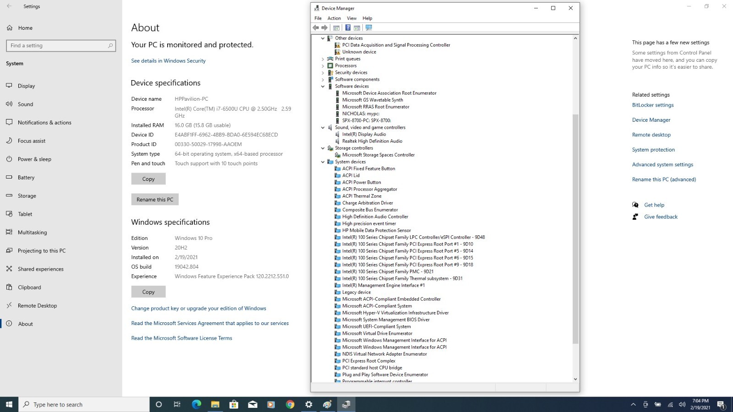
Task: Select the Unknown device entry
Action: pos(359,52)
